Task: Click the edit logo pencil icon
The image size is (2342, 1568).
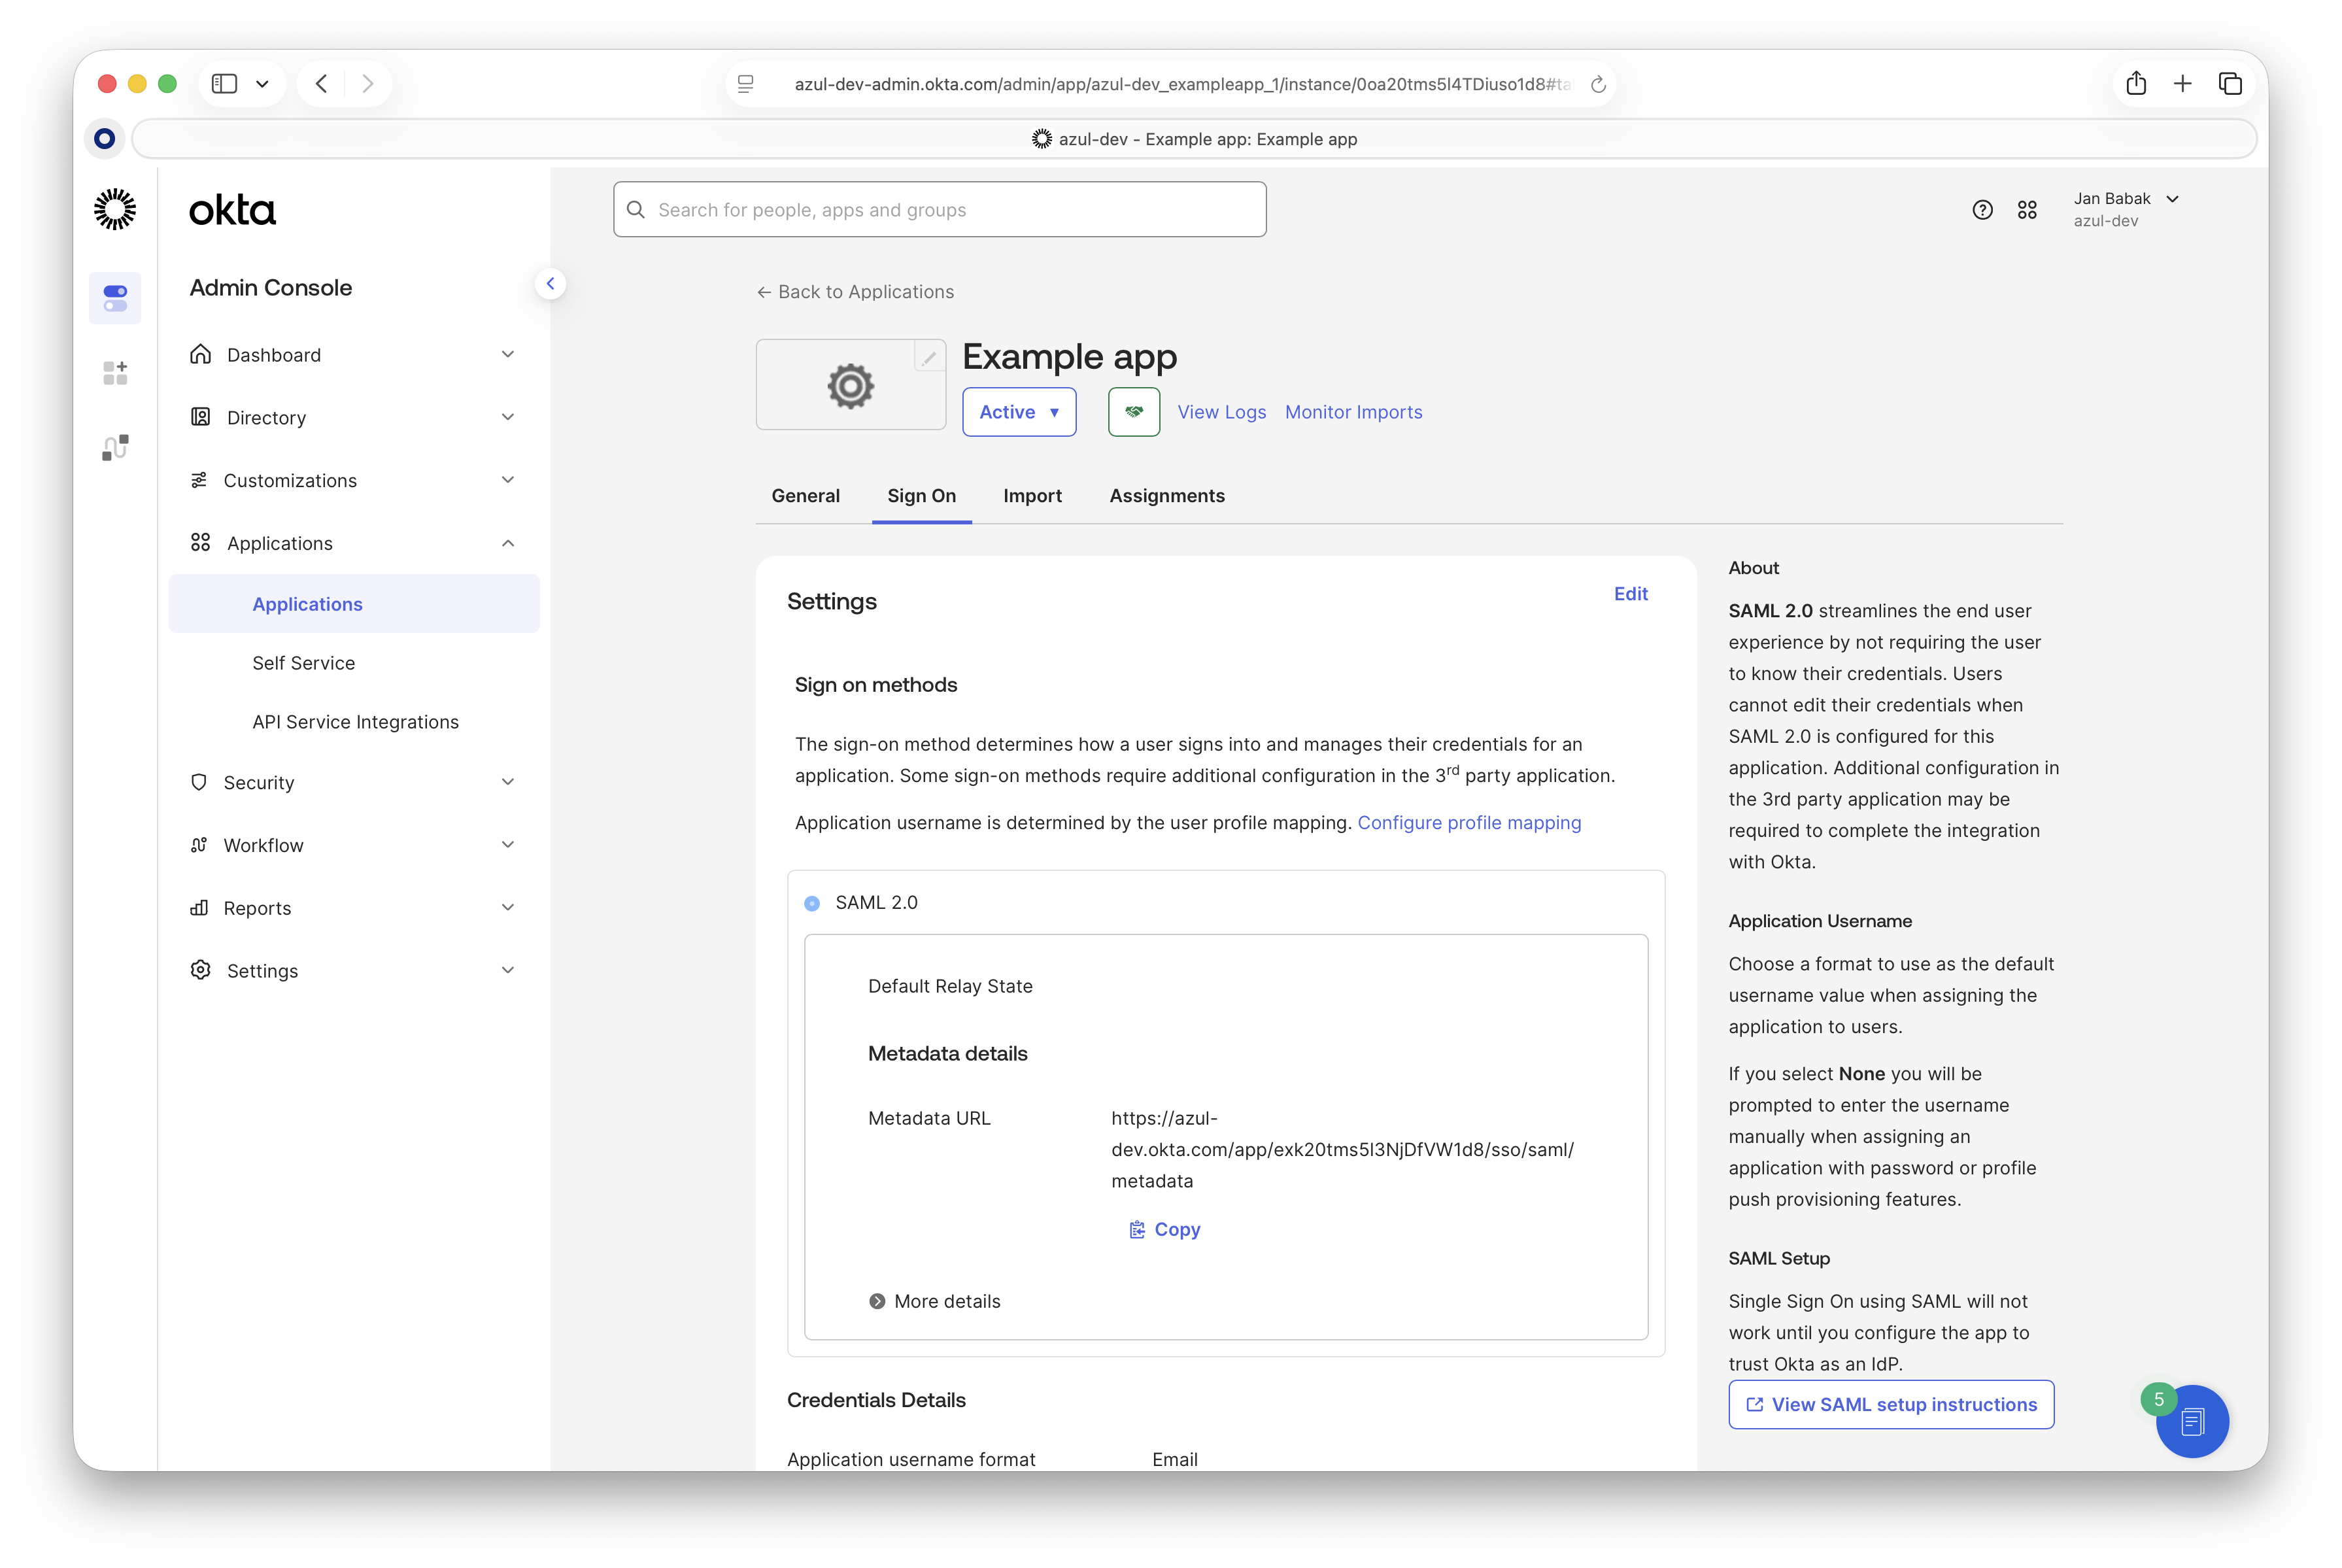Action: coord(929,357)
